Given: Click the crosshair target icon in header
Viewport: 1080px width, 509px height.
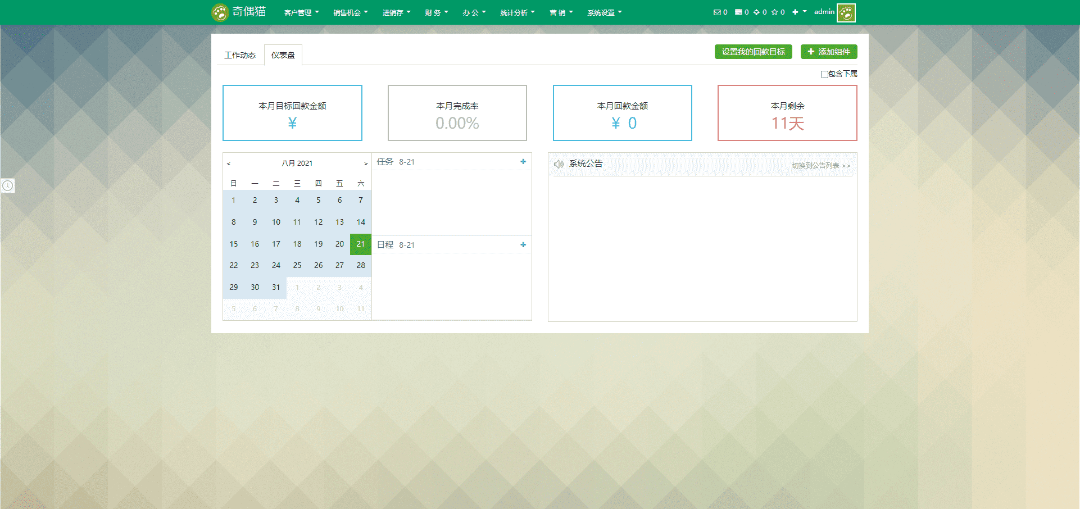Looking at the screenshot, I should pyautogui.click(x=756, y=12).
